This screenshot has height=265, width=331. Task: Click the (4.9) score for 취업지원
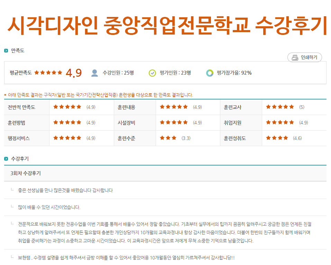304,123
